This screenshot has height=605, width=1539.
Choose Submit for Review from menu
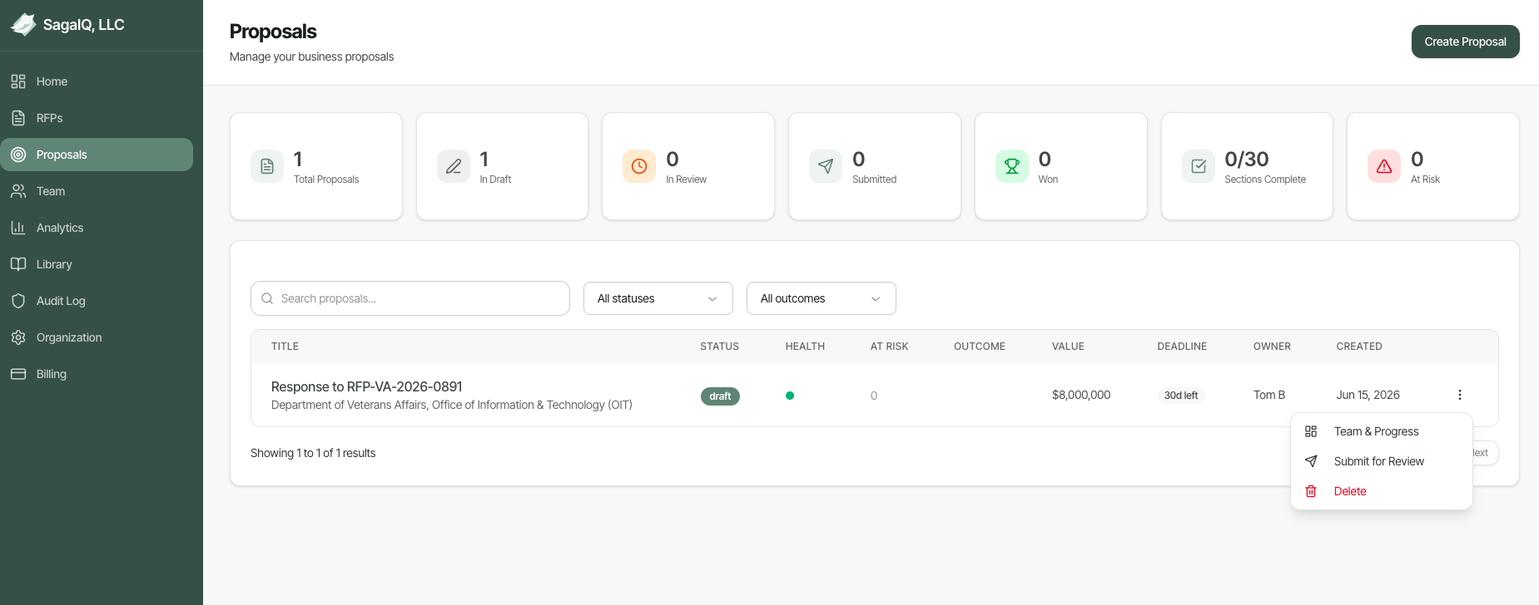click(1382, 461)
